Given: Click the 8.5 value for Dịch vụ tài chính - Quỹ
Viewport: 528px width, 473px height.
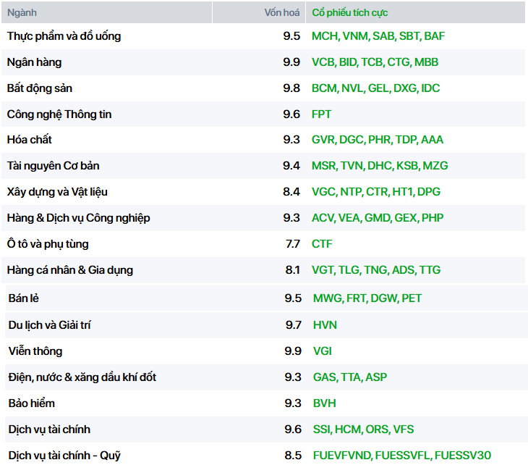Looking at the screenshot, I should click(293, 456).
